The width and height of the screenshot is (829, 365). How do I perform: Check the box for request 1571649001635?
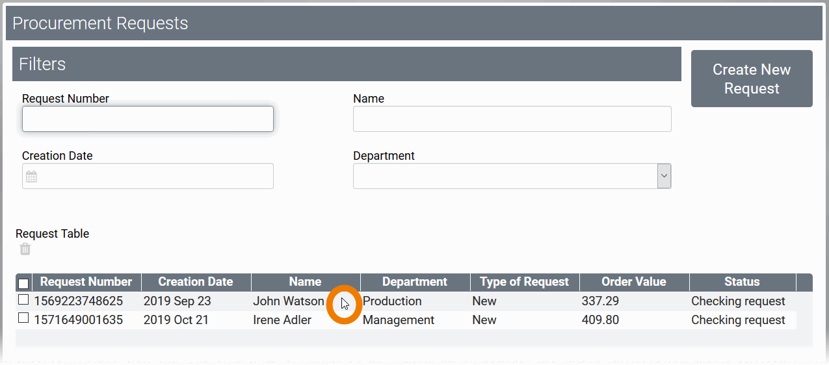point(23,318)
